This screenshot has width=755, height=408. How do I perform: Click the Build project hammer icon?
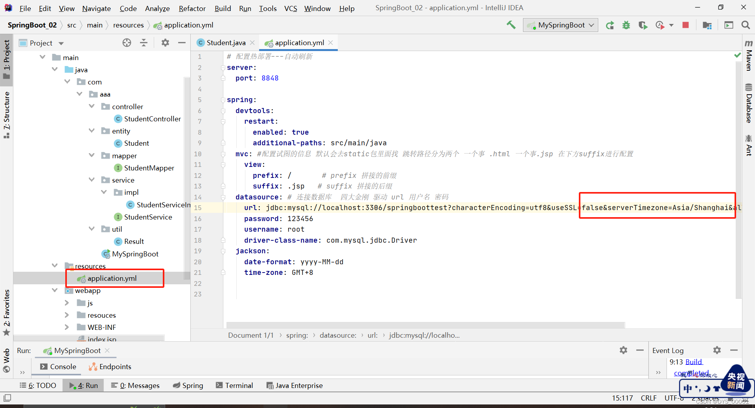click(511, 25)
